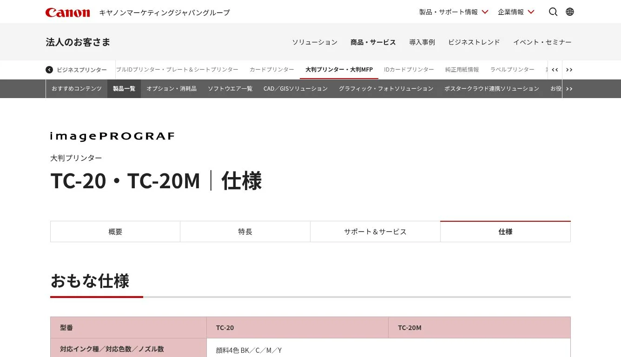Select IDカードプリンター category
The height and width of the screenshot is (357, 621).
pos(409,70)
